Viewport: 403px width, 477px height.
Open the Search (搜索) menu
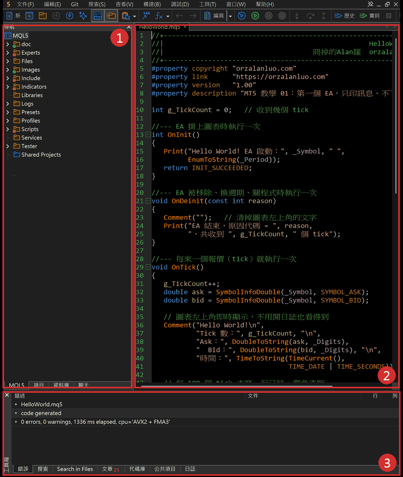pos(97,4)
